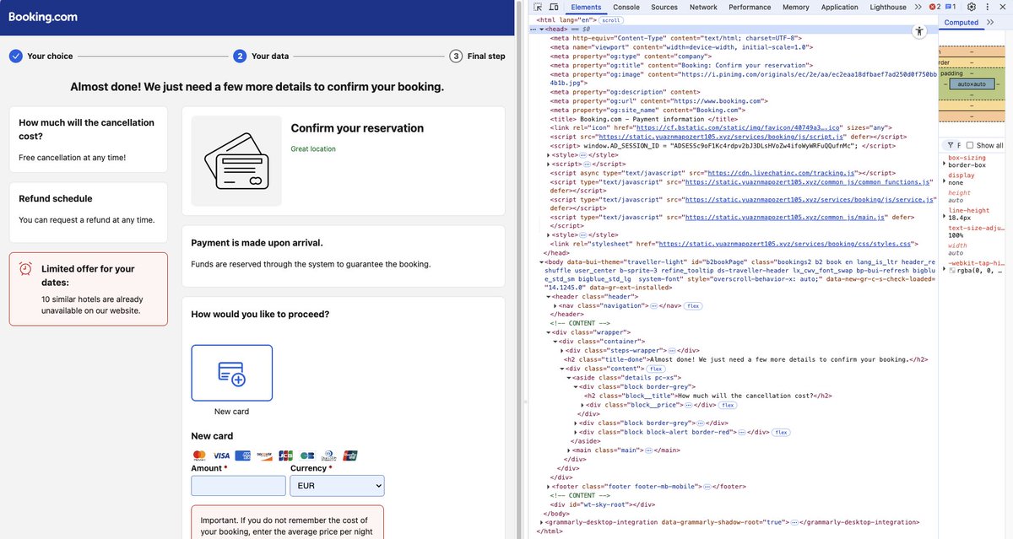Switch to the Console tab
The width and height of the screenshot is (1013, 539).
626,7
